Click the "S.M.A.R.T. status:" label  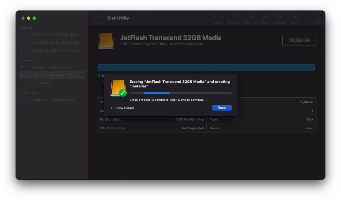click(x=113, y=128)
